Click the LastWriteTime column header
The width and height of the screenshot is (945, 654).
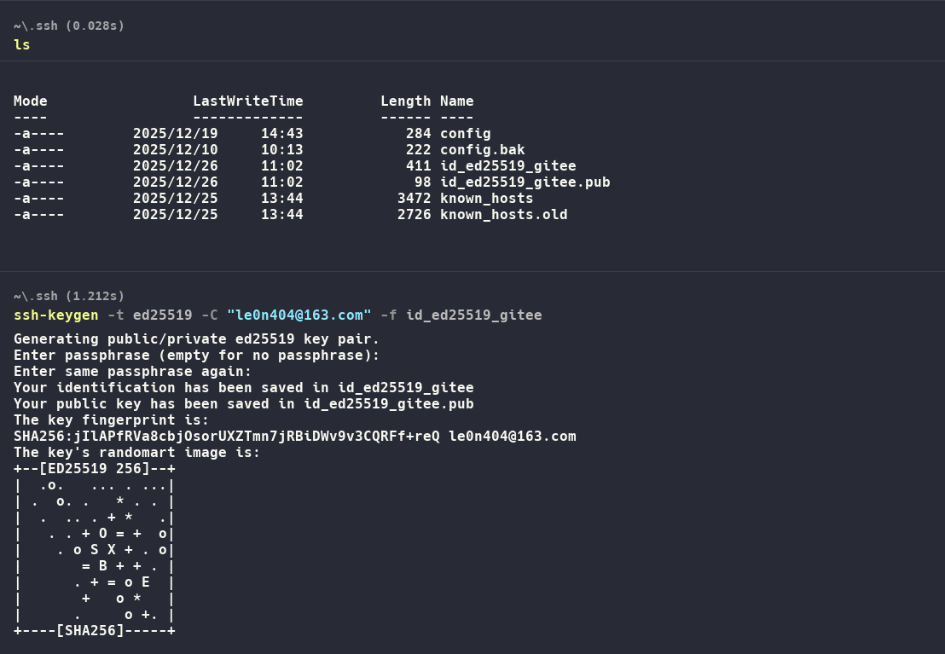tap(247, 101)
